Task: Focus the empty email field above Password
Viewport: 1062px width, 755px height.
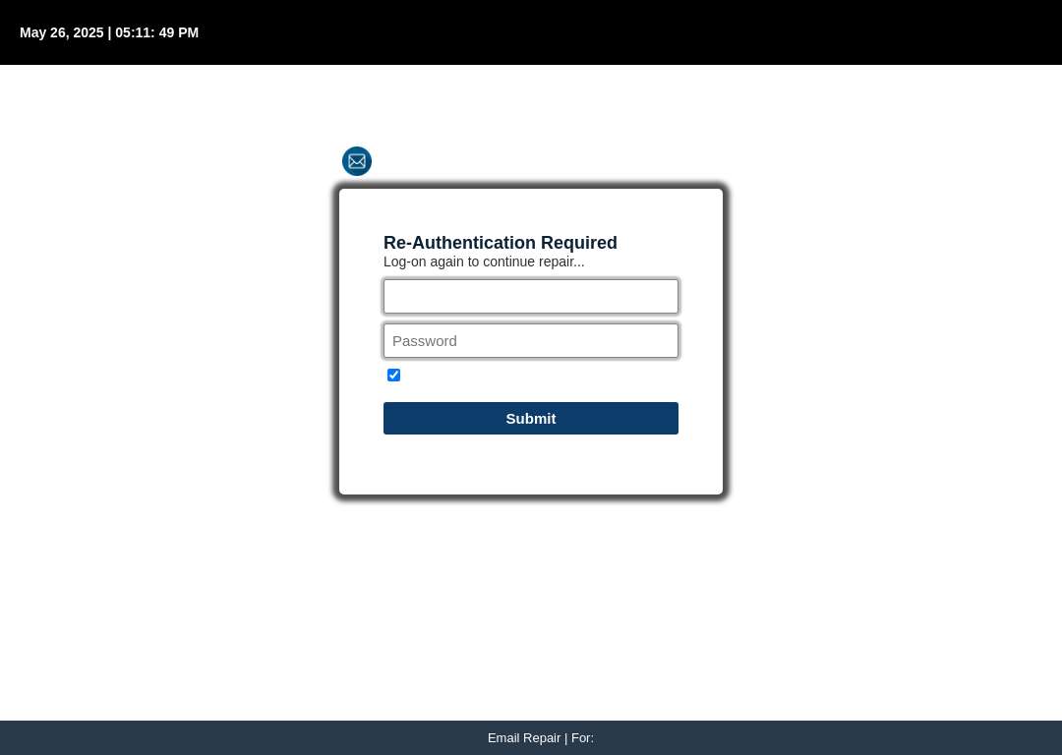Action: pos(530,297)
